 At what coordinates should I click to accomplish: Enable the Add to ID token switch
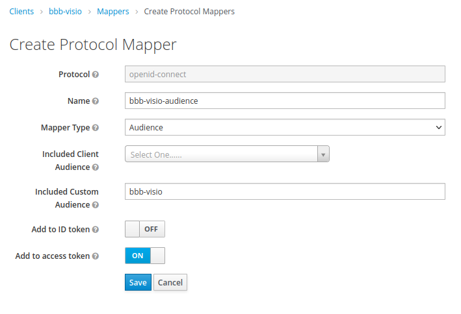(145, 229)
